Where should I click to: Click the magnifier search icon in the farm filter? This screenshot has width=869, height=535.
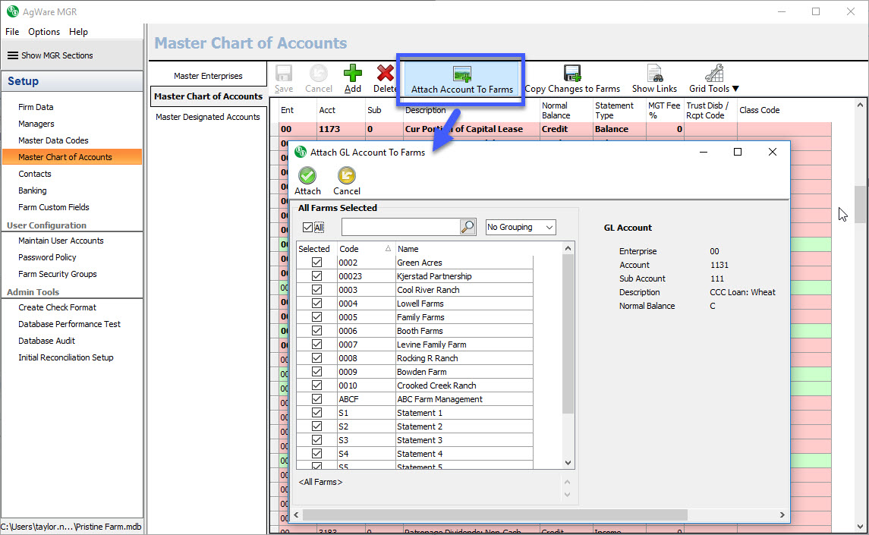(x=468, y=227)
